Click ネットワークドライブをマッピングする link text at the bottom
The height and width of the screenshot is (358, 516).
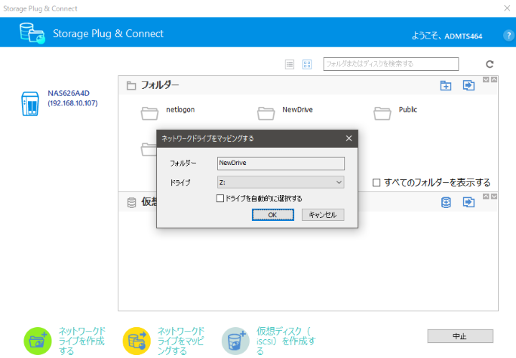(x=180, y=341)
